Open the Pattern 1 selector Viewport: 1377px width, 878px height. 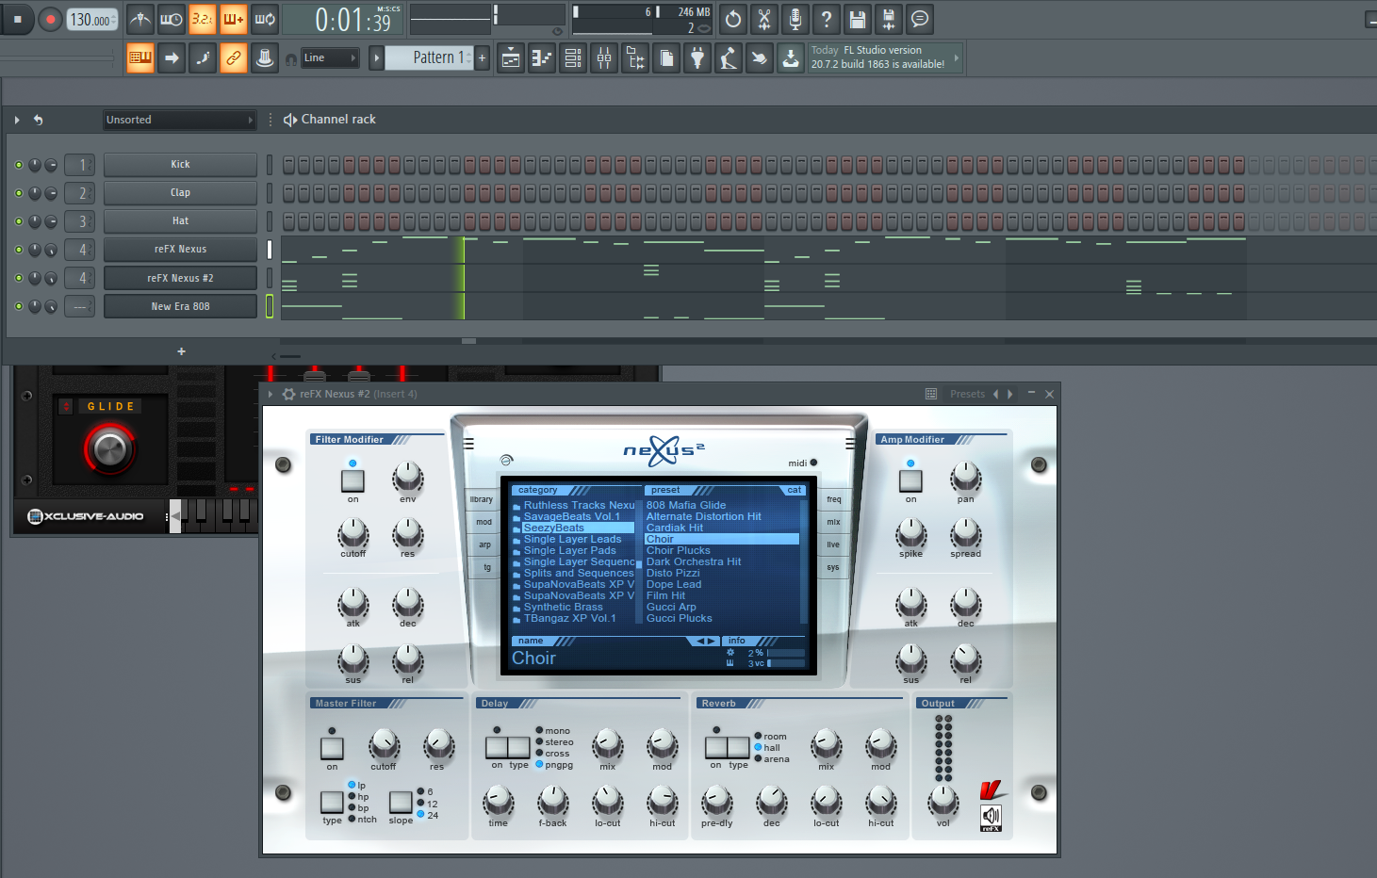(x=429, y=57)
